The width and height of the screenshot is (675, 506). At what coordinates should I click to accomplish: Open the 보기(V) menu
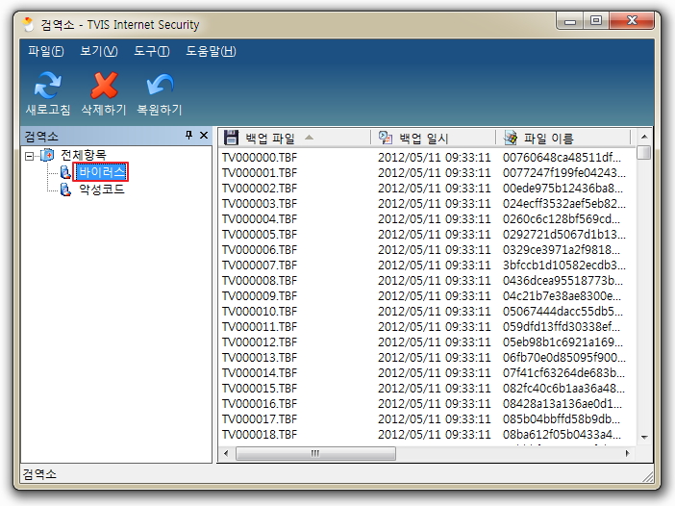pos(99,51)
